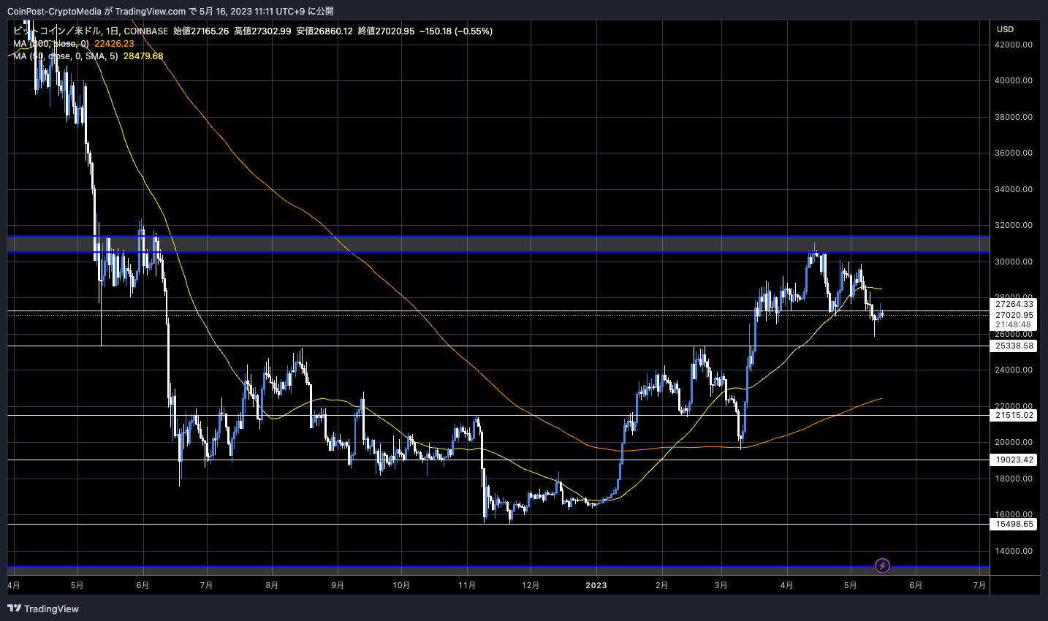Click the 27264.33 price tag
1048x621 pixels.
[x=1014, y=304]
